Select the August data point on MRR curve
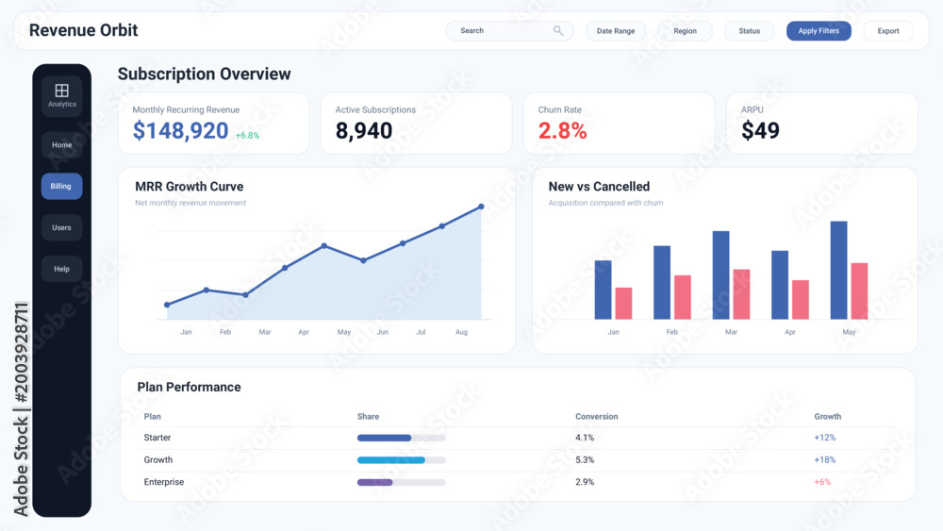This screenshot has width=943, height=531. pyautogui.click(x=481, y=207)
